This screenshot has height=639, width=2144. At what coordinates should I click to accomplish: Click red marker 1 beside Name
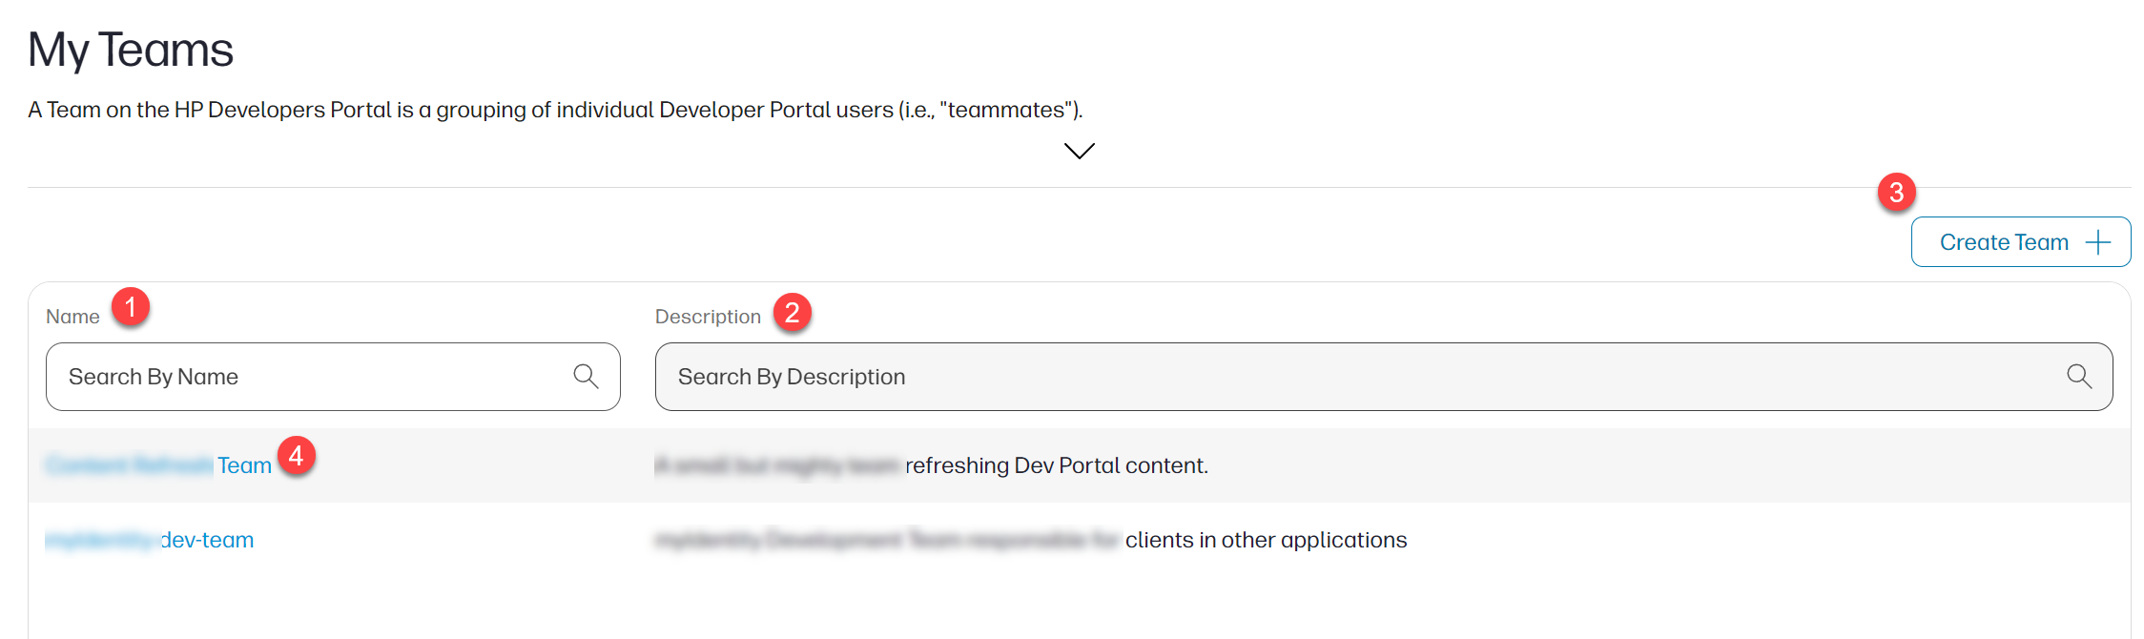(x=131, y=307)
